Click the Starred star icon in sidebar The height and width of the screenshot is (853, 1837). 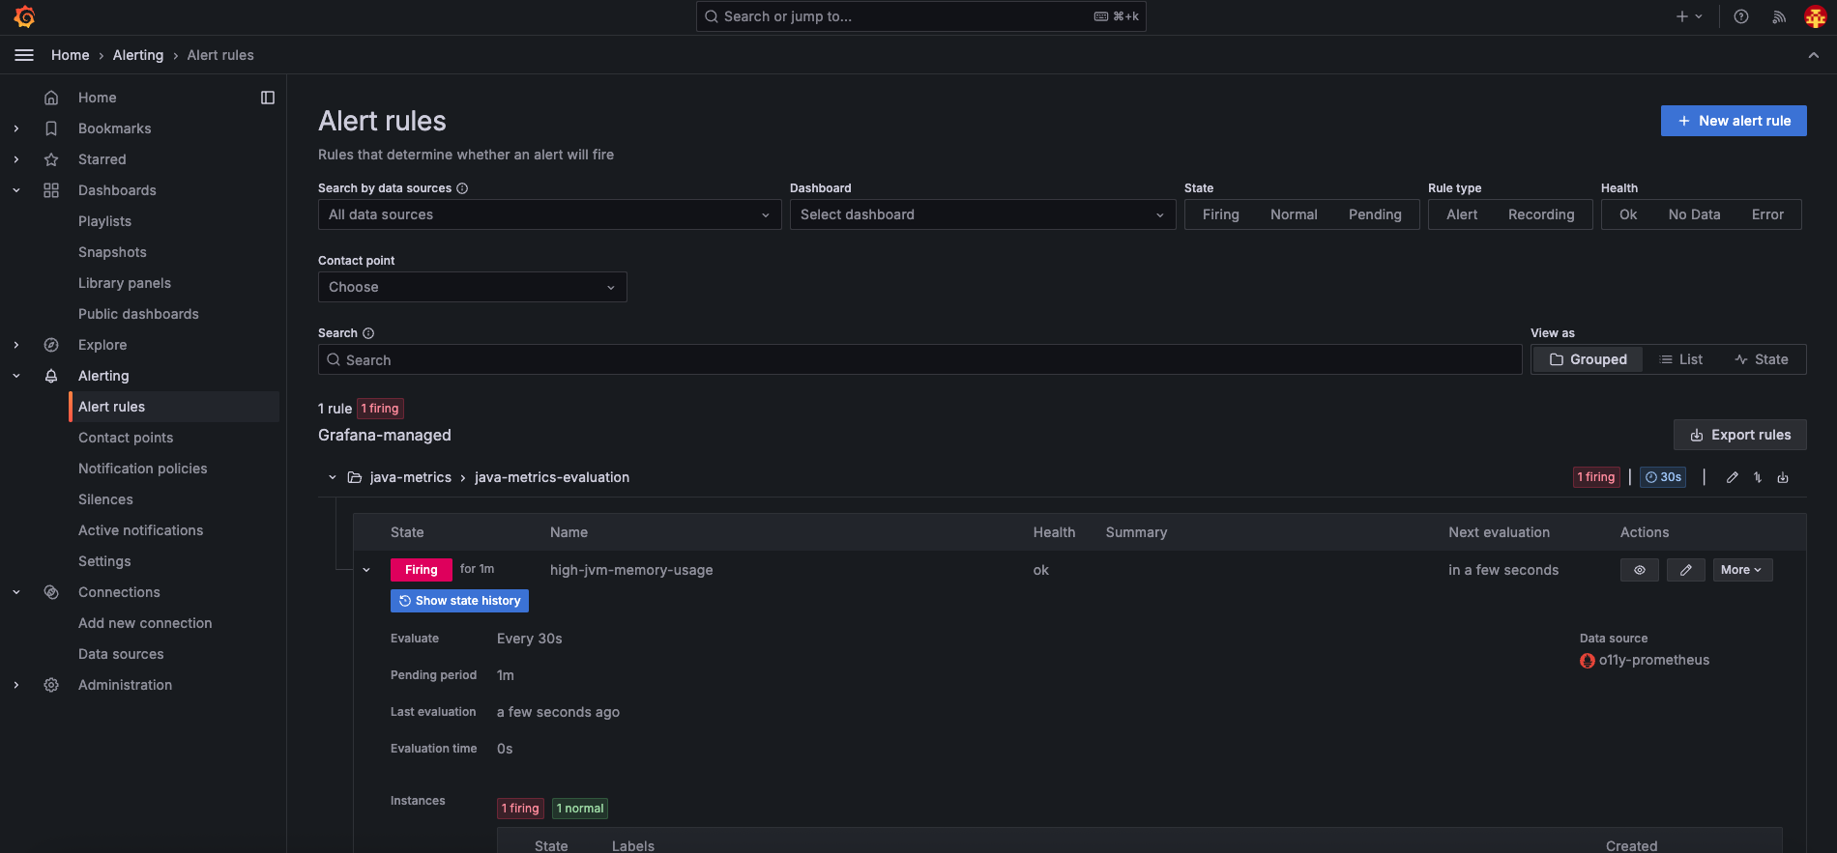click(51, 159)
